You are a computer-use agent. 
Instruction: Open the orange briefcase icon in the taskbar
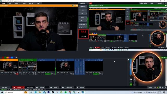26,92
